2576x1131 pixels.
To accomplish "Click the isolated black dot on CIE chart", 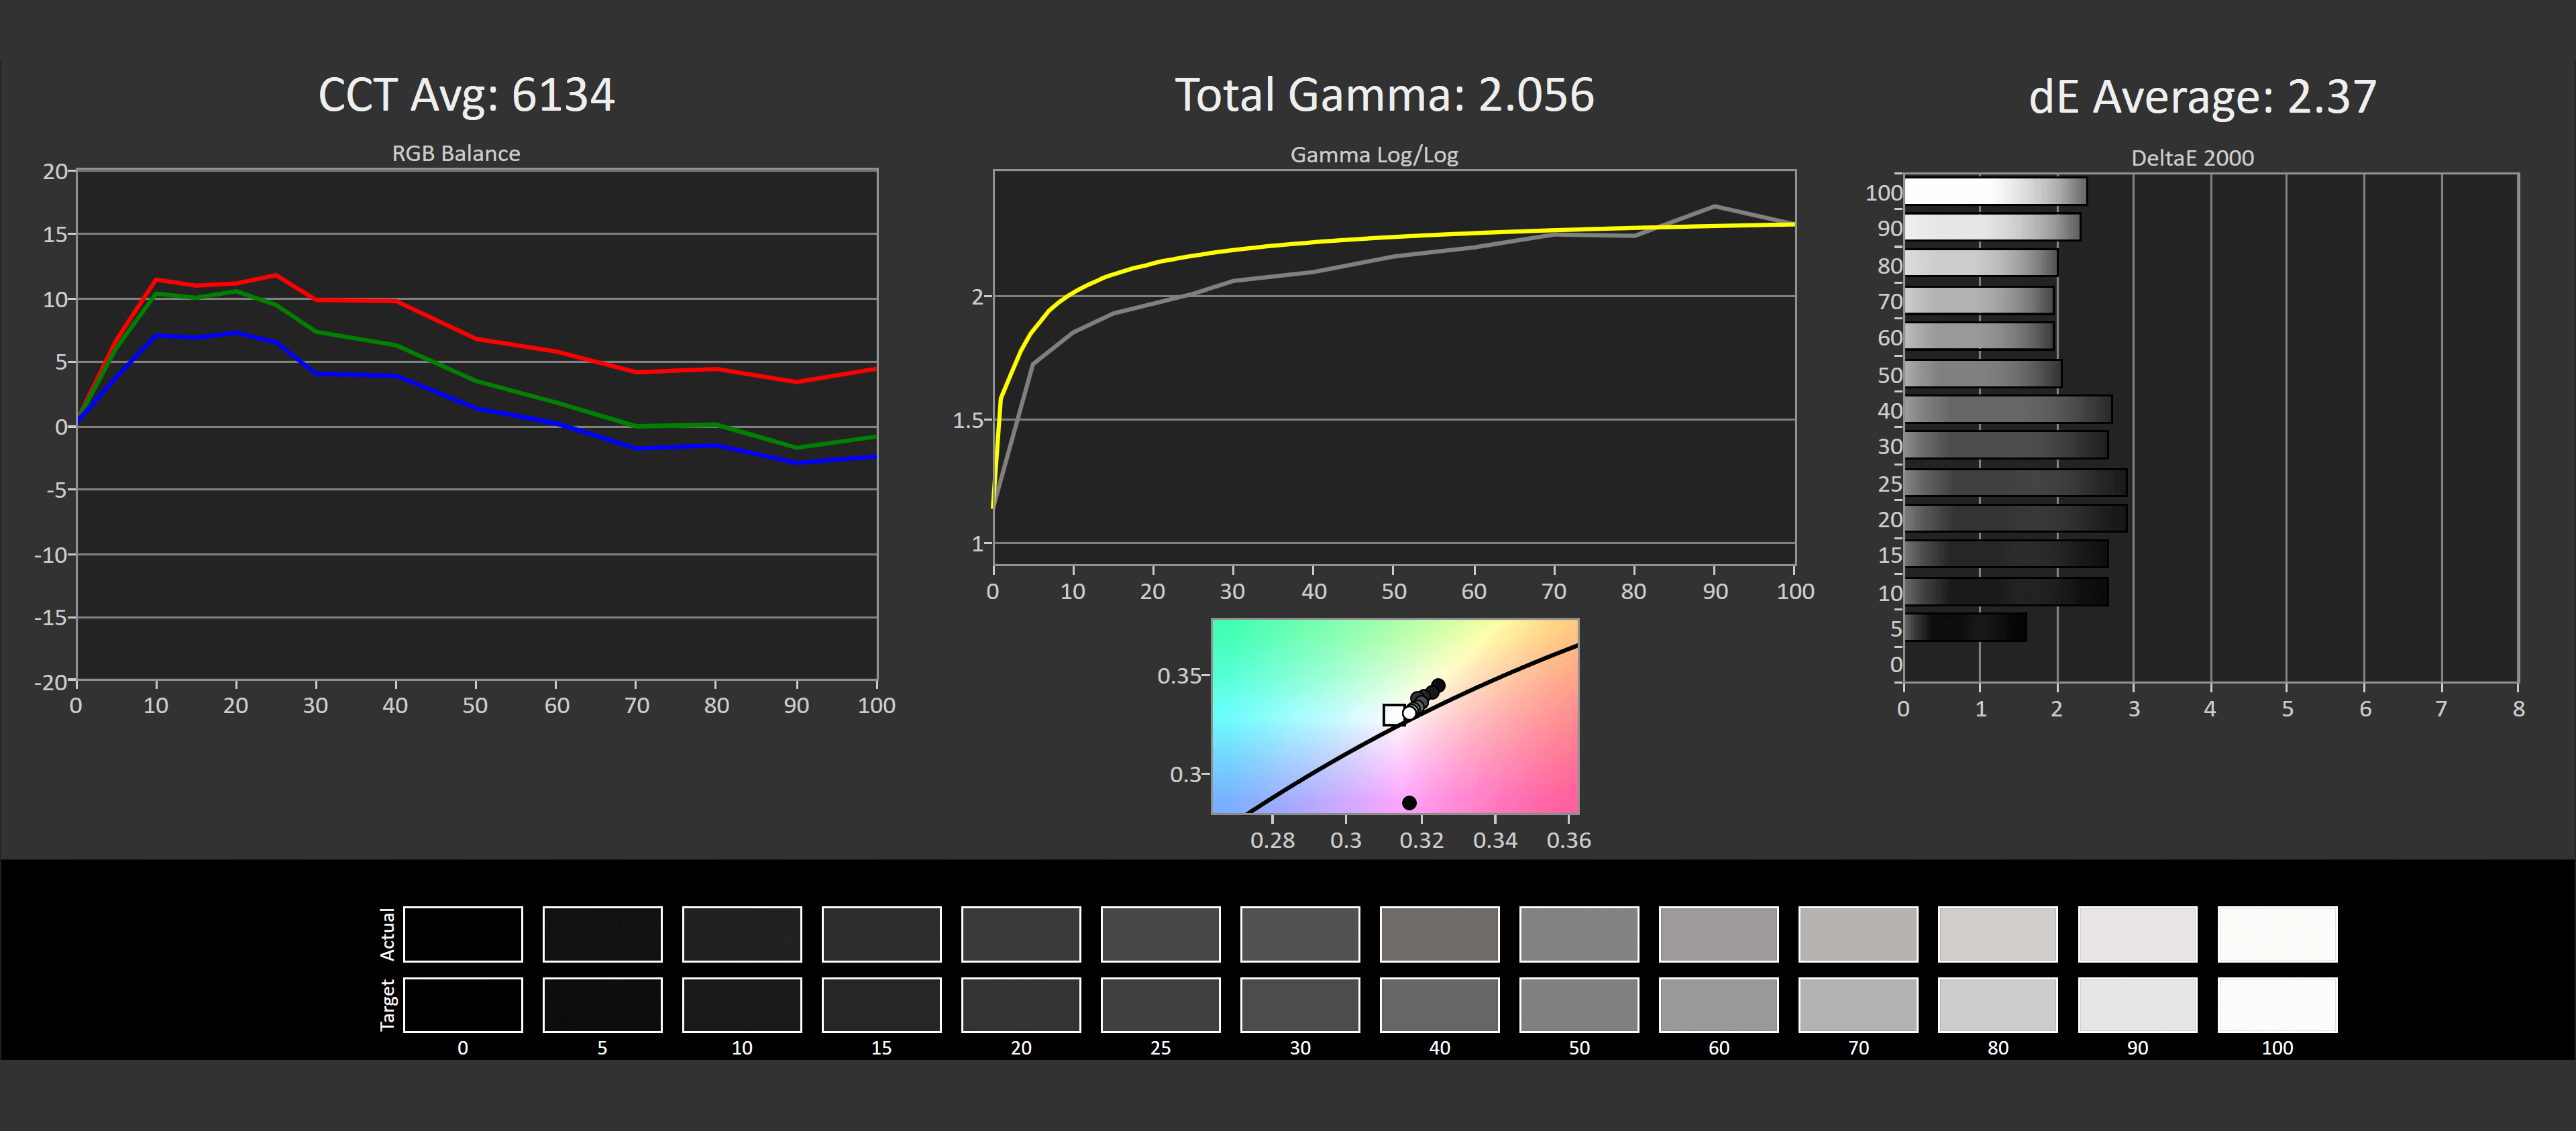I will [1409, 802].
